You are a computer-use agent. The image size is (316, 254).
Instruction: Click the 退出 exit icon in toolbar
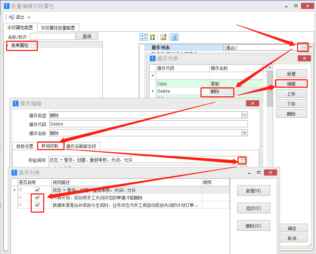click(x=11, y=17)
